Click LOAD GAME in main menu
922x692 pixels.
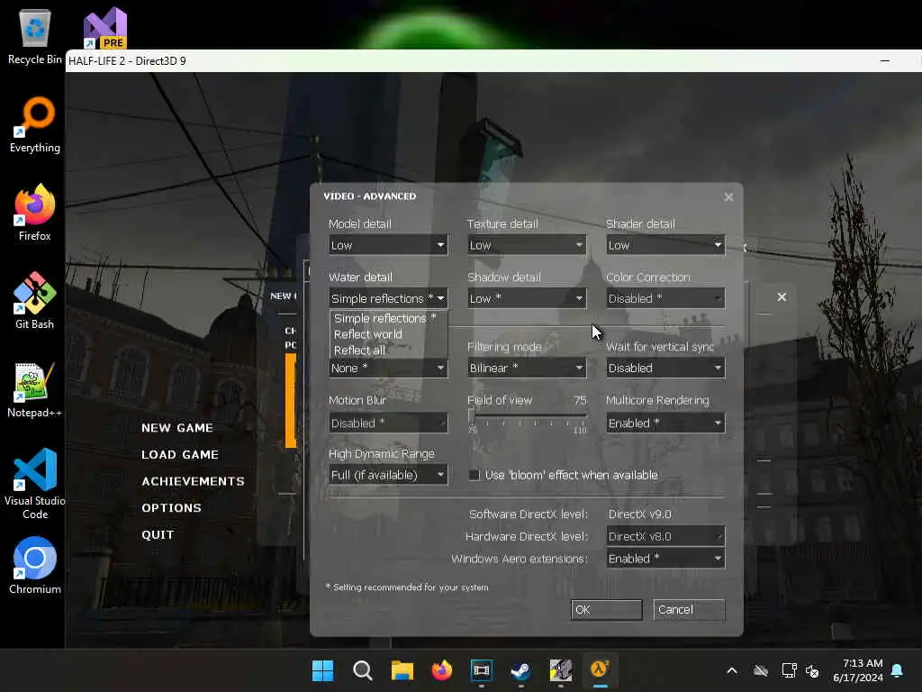[x=180, y=454]
